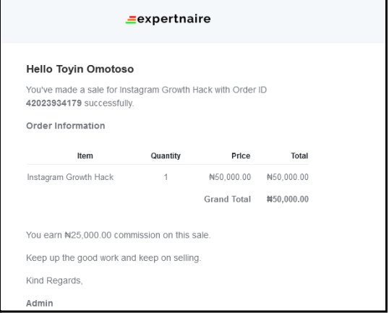Click the Item column header
The width and height of the screenshot is (389, 313).
click(x=85, y=155)
